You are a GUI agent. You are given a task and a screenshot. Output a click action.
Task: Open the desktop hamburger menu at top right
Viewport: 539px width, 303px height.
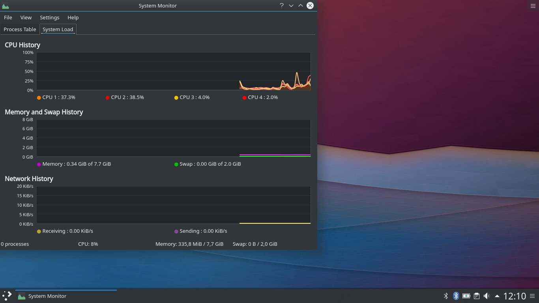(x=533, y=6)
